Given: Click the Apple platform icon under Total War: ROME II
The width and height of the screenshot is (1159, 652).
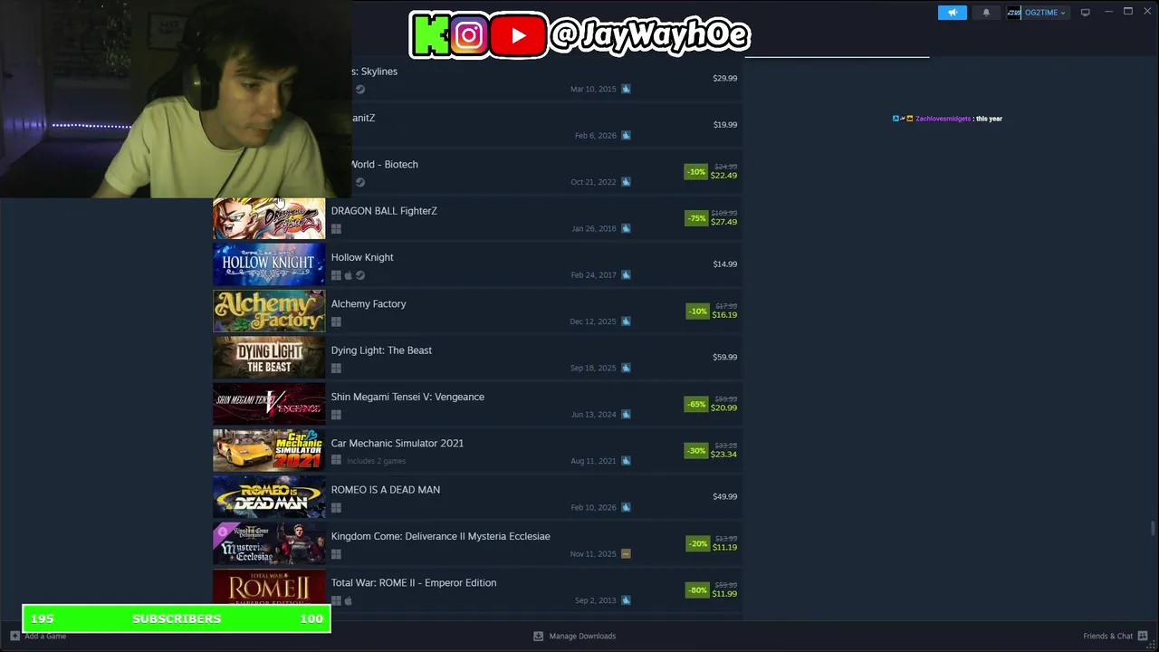Looking at the screenshot, I should click(x=348, y=600).
